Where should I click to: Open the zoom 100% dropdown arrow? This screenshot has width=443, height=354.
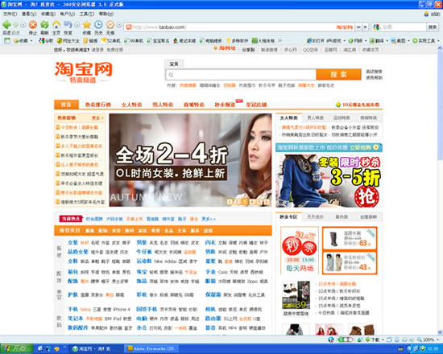[437, 340]
